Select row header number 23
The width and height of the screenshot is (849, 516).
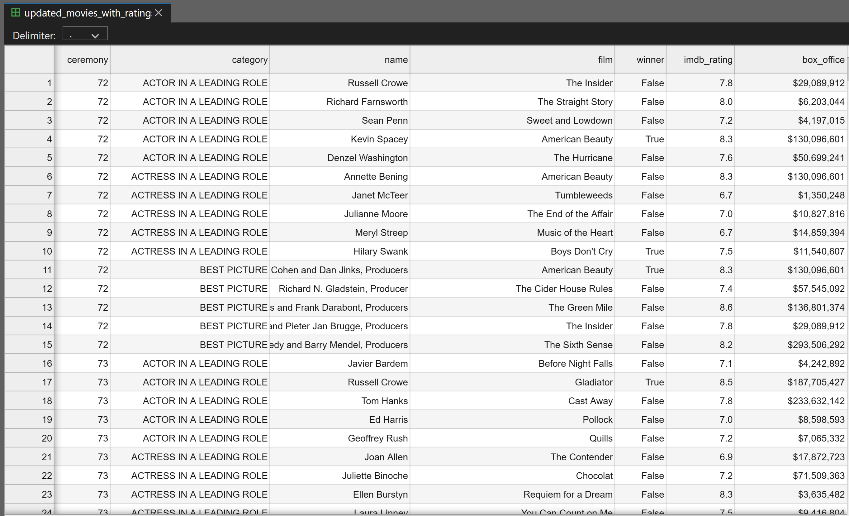(x=29, y=494)
